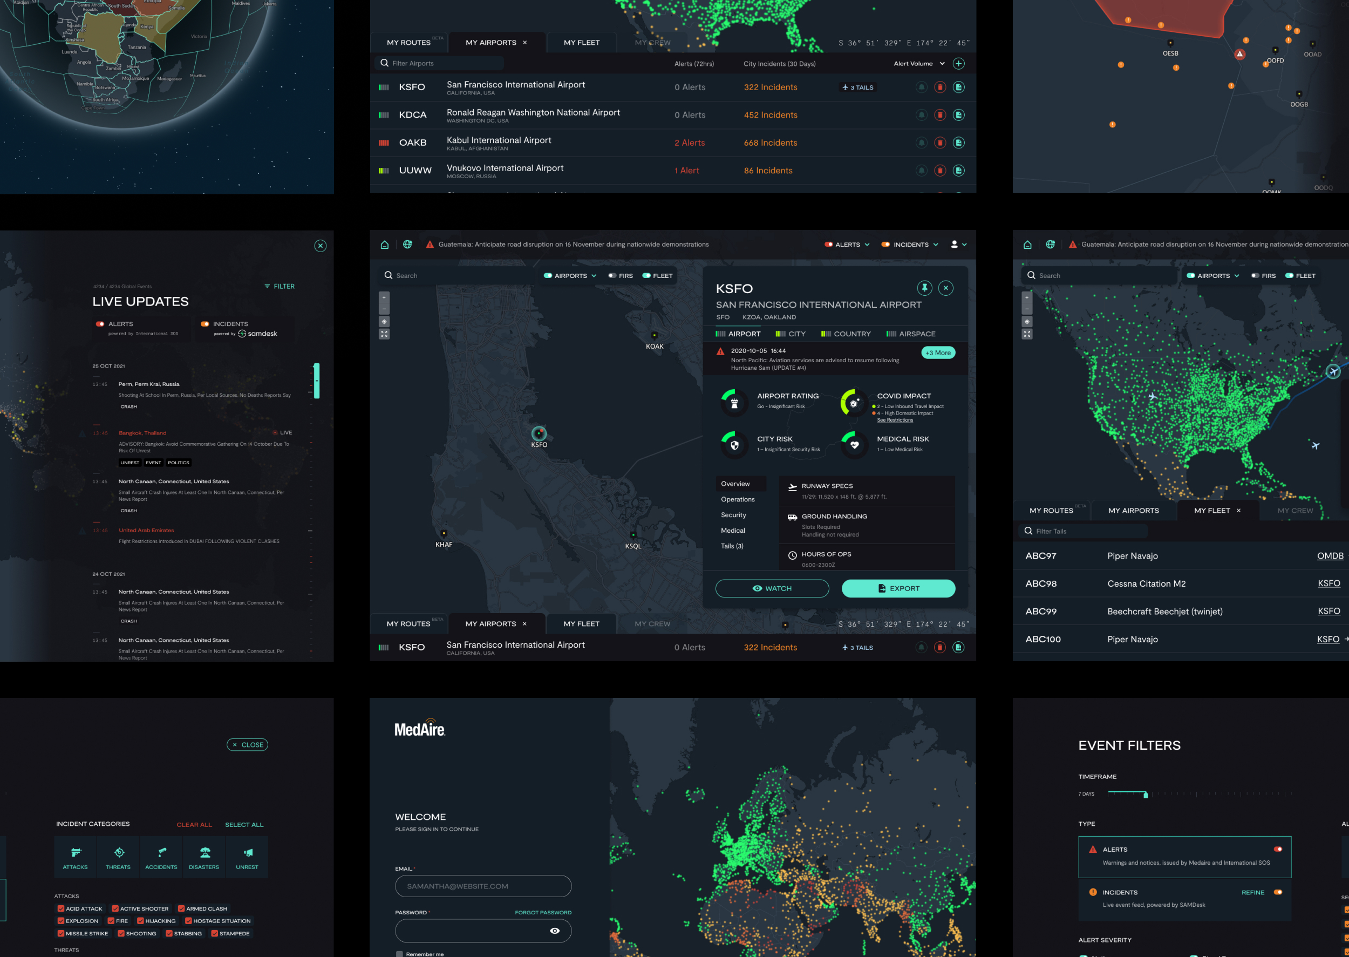Click the add airport plus icon
Screen dimensions: 1349x957
pos(958,64)
